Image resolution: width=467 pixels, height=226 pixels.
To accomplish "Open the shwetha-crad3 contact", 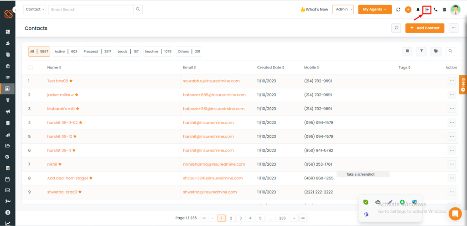I will tap(62, 192).
